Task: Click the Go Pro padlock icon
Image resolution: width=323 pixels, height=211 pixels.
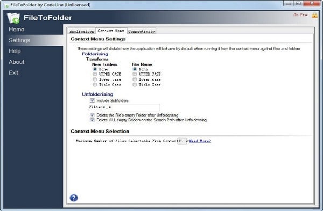Action: pos(314,16)
